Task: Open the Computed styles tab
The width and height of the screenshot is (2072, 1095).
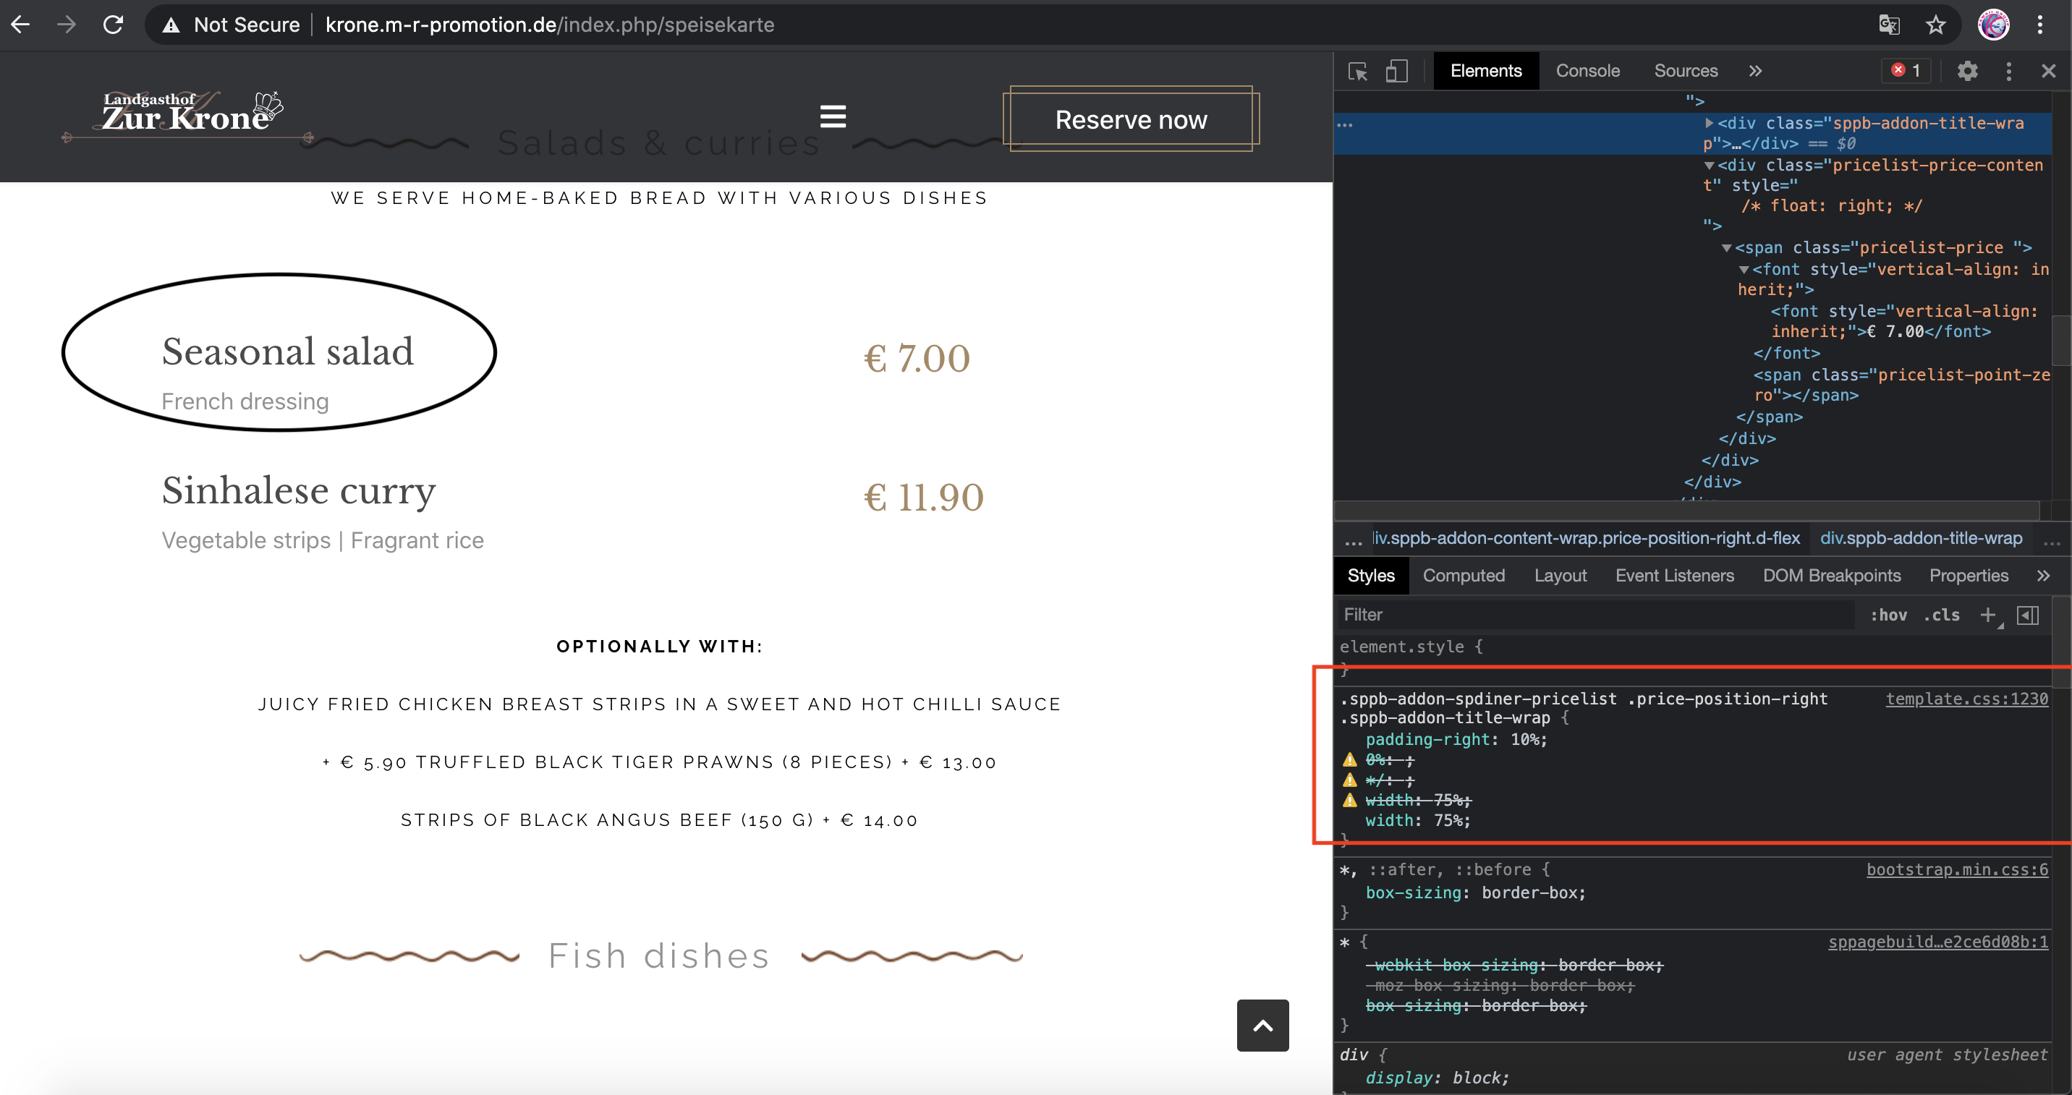Action: pyautogui.click(x=1463, y=576)
